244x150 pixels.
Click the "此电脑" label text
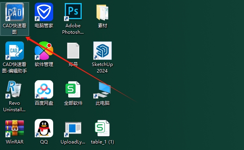coord(103,103)
